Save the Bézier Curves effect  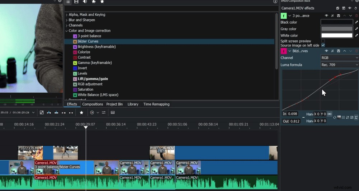pos(339,51)
